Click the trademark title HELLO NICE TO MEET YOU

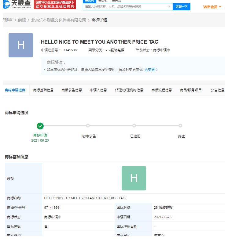coord(100,42)
